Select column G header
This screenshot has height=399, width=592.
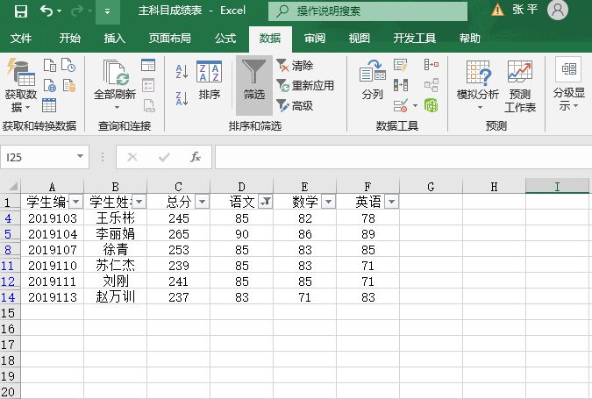[431, 187]
